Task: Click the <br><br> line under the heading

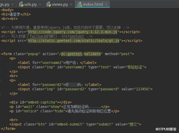Action: point(9,19)
